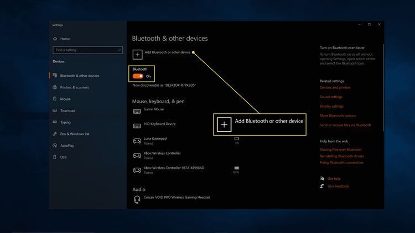Click the Luna Gamepad controller icon
The height and width of the screenshot is (233, 415).
[137, 141]
